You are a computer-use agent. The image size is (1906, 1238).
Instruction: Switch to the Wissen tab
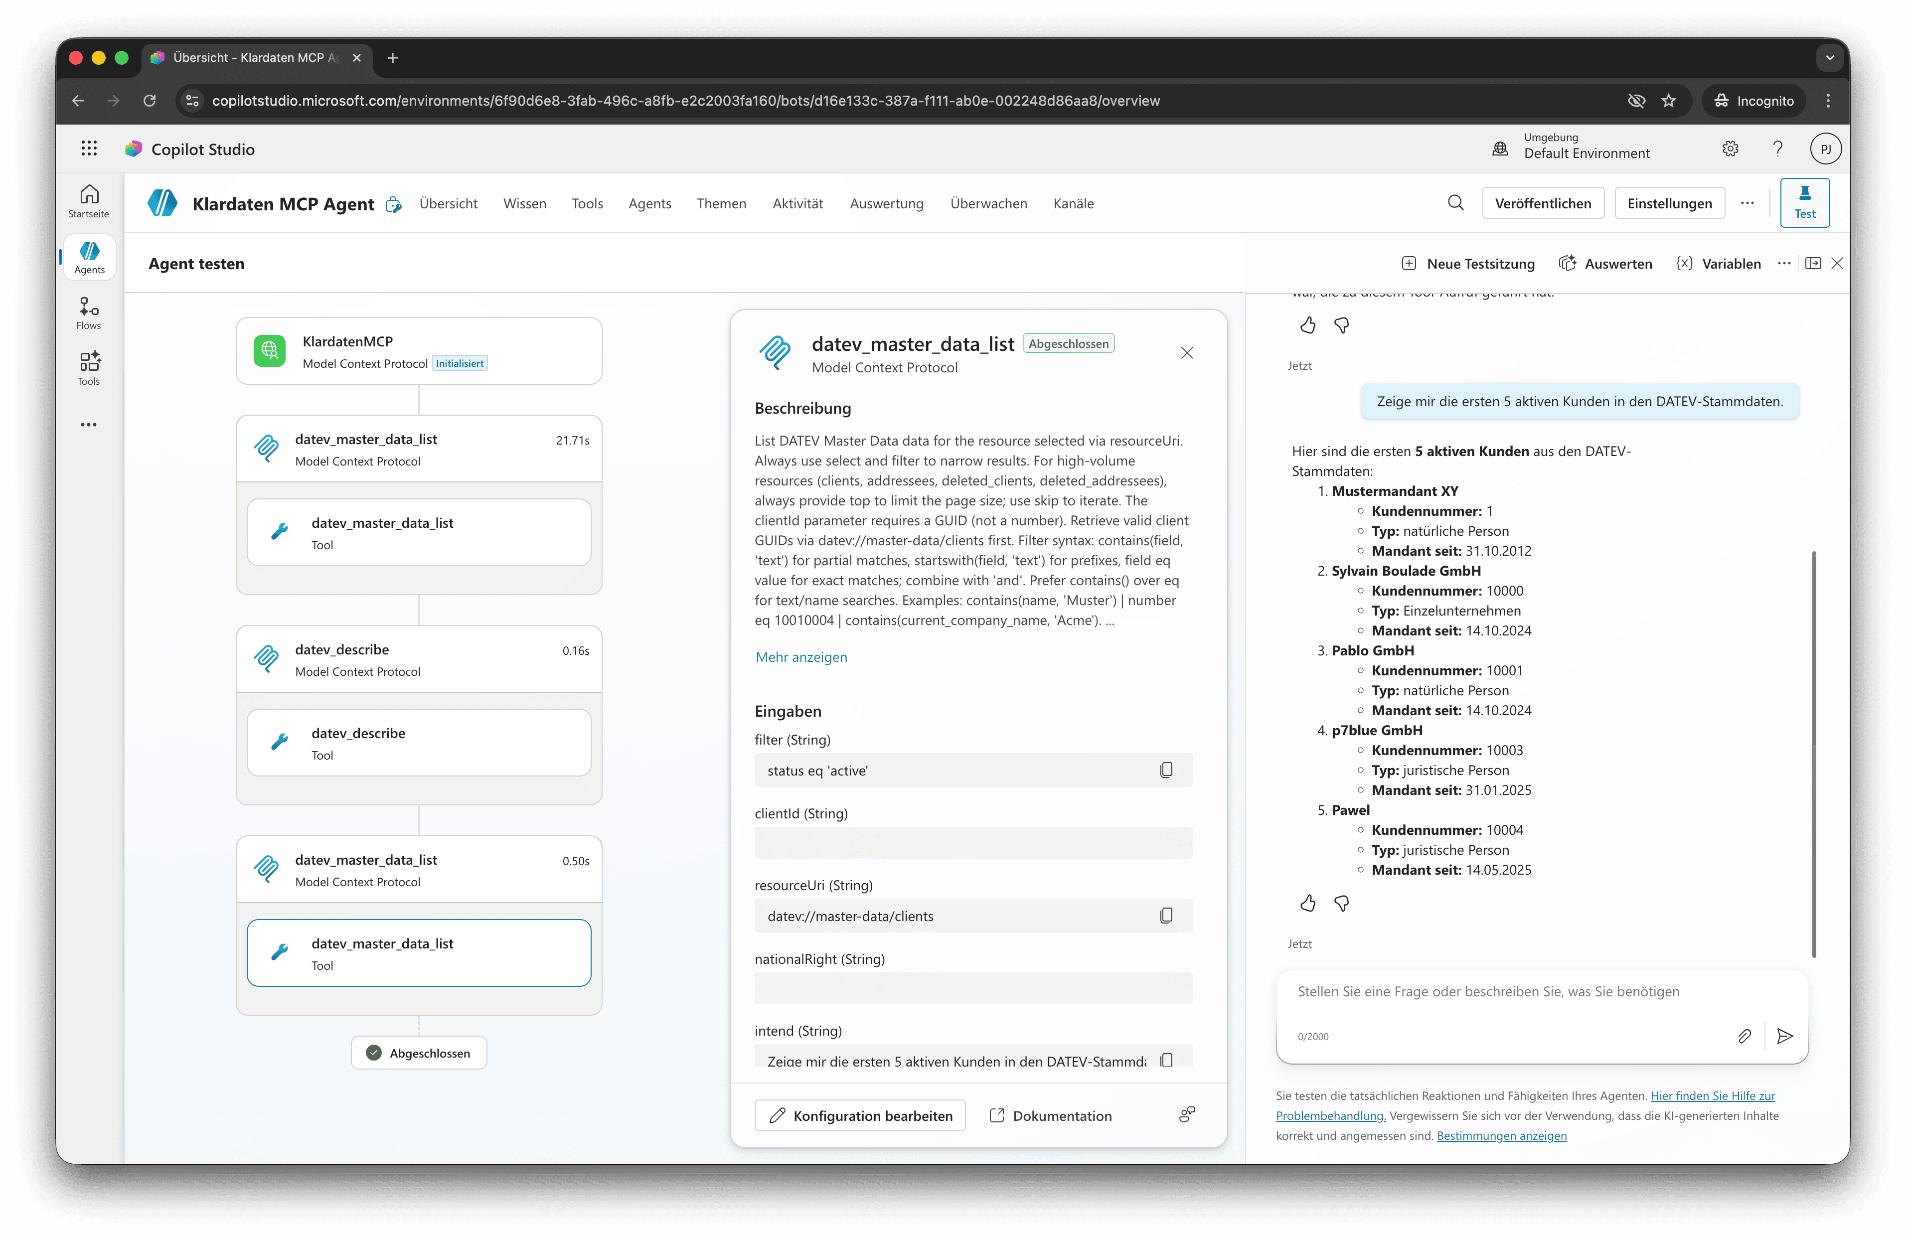coord(524,203)
